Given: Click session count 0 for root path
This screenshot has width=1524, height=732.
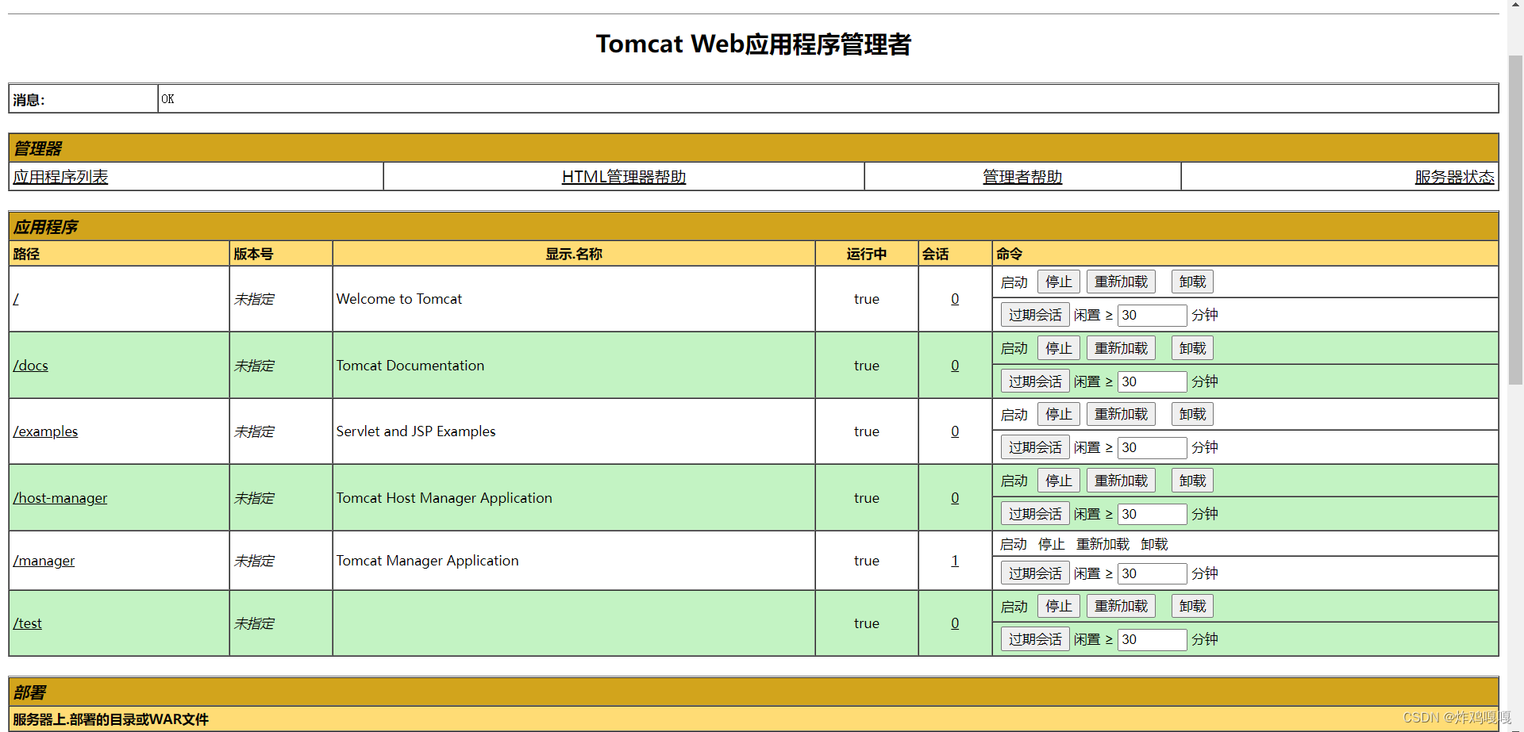Looking at the screenshot, I should click(955, 299).
